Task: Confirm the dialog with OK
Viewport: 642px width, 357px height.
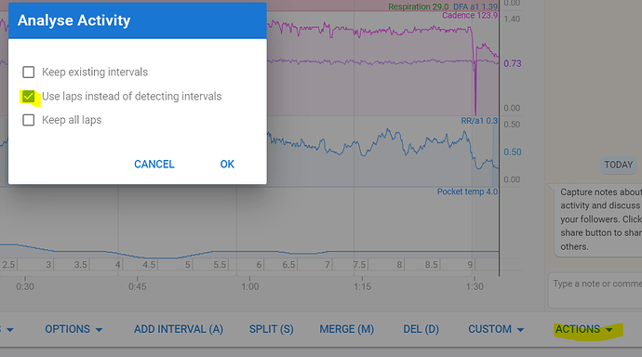Action: 227,164
